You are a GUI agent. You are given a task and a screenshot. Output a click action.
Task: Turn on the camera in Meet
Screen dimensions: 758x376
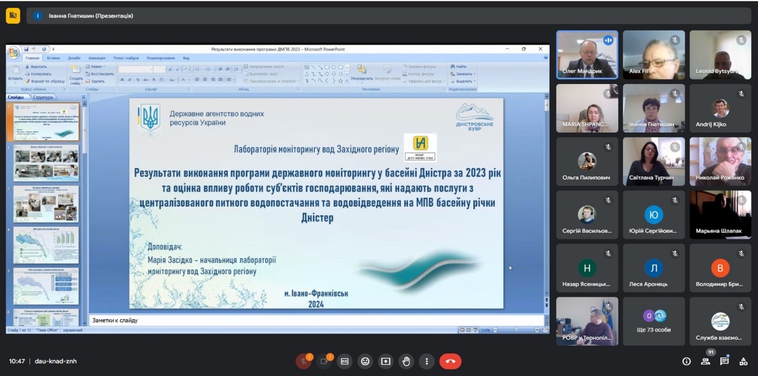325,361
